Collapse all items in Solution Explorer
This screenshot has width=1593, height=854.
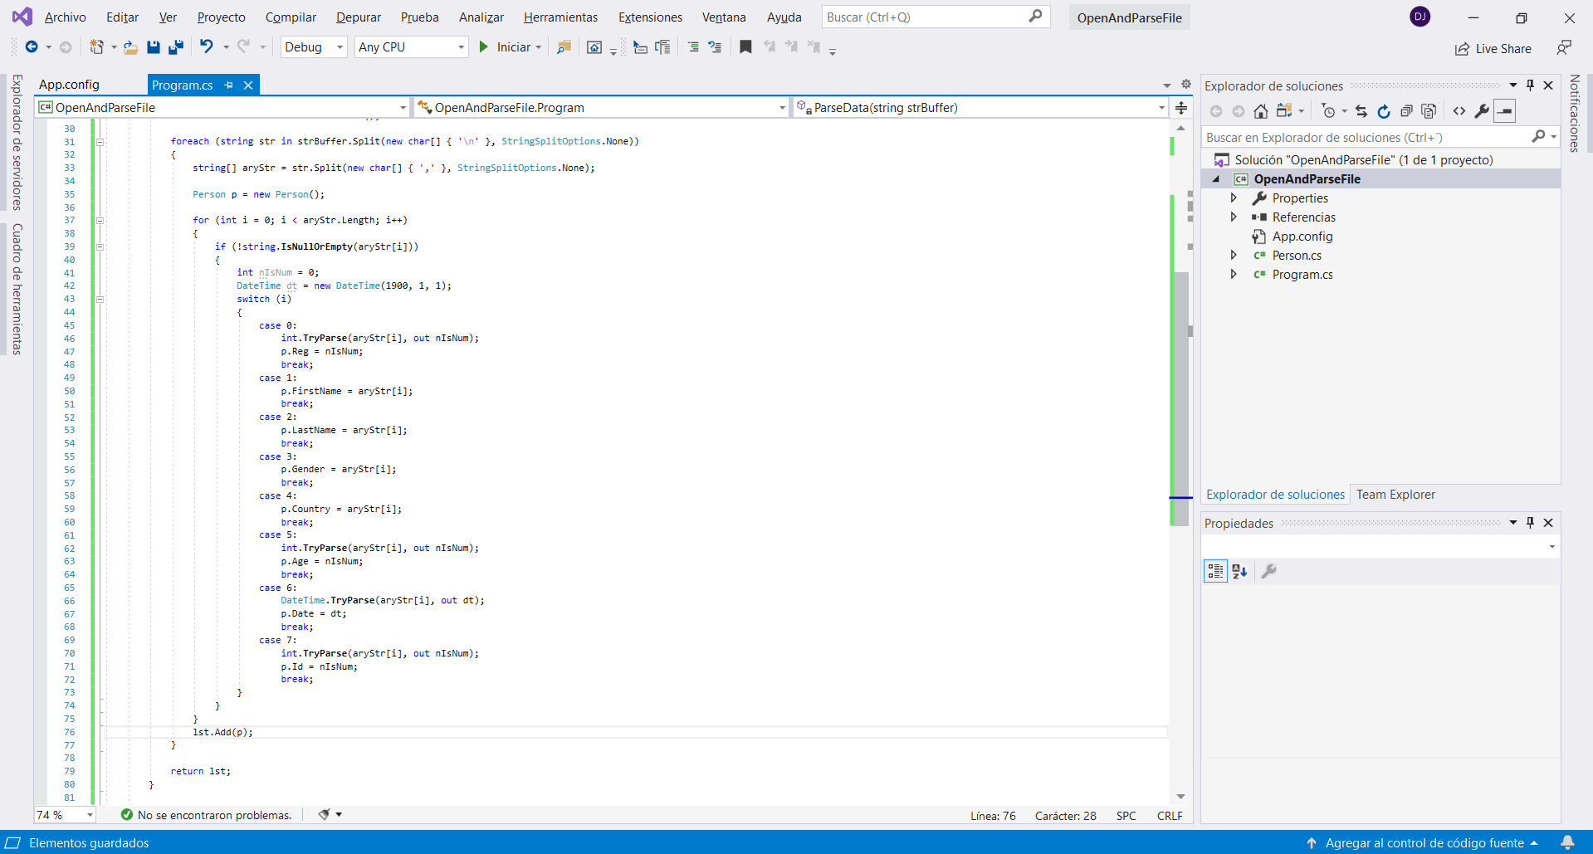(1406, 111)
